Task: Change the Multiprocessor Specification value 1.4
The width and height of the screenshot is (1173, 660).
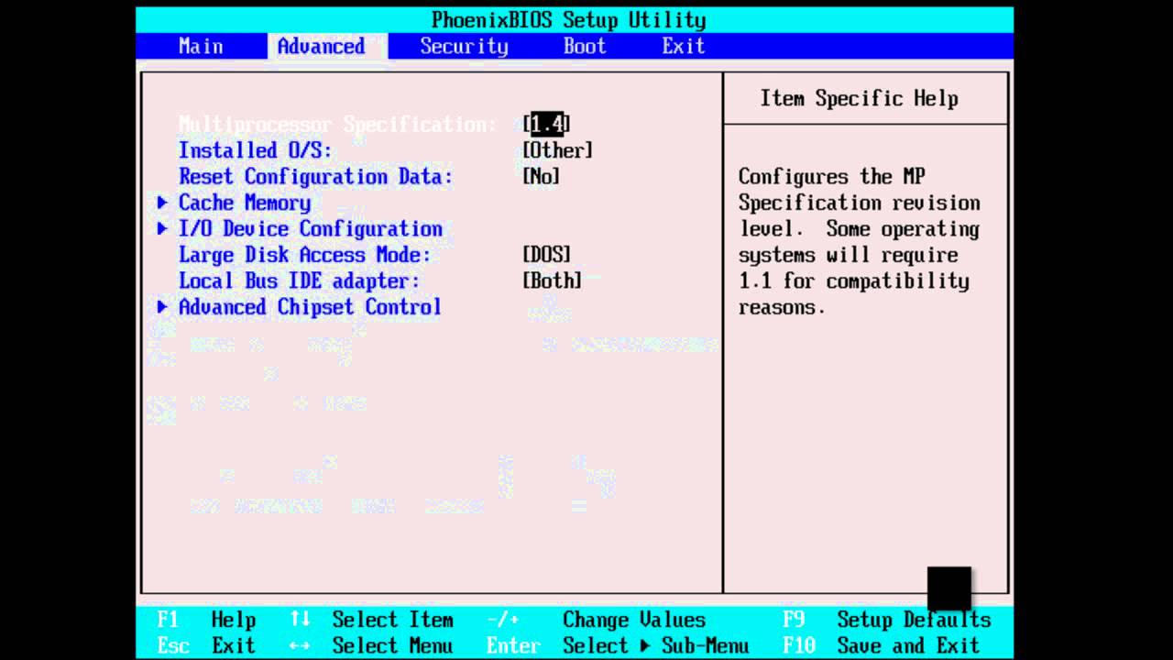Action: click(547, 124)
